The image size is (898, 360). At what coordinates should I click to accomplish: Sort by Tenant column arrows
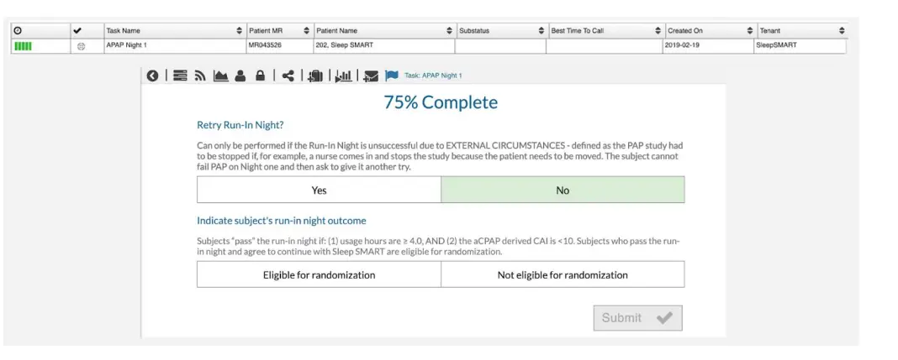(x=842, y=31)
